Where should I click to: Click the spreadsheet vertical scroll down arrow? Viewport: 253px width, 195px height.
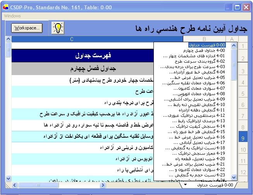pyautogui.click(x=8, y=178)
